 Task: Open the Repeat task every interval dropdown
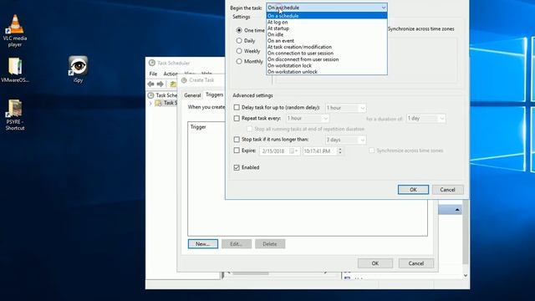(325, 119)
